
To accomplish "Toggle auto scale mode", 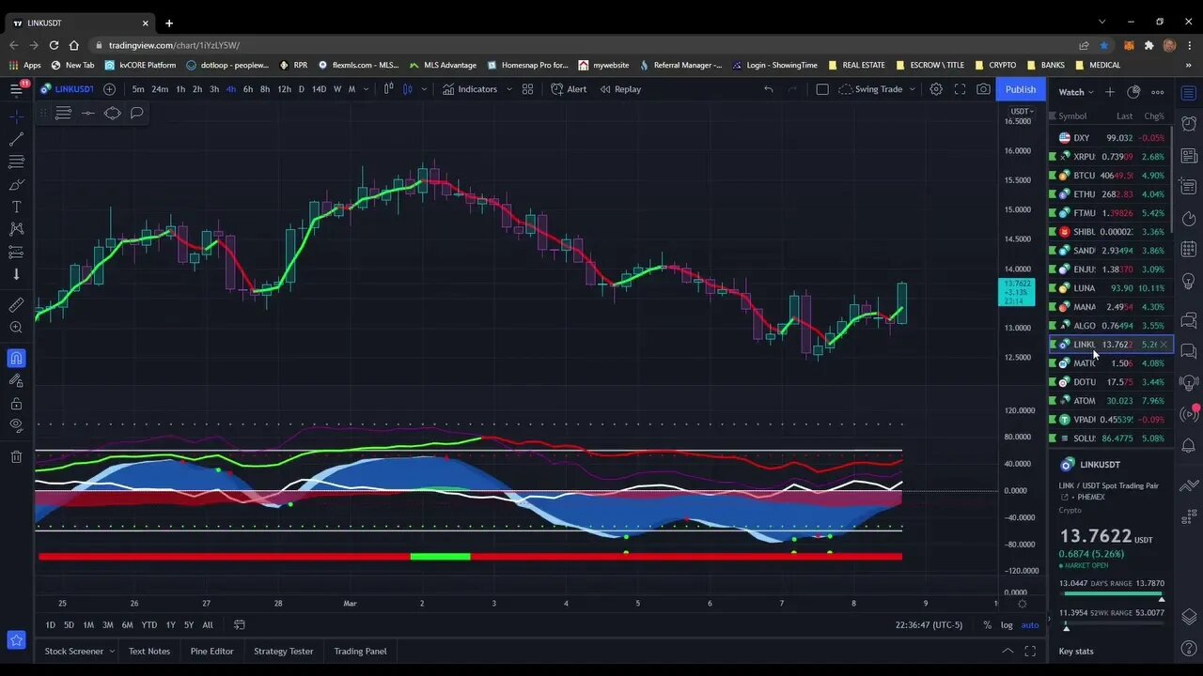I will (1030, 625).
